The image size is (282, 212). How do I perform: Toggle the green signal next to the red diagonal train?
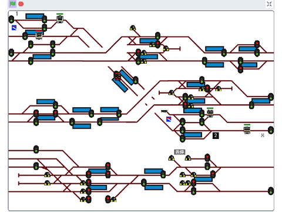click(x=136, y=80)
